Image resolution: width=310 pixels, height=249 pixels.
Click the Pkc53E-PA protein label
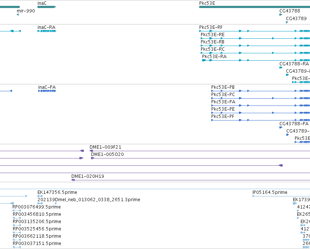pyautogui.click(x=223, y=102)
